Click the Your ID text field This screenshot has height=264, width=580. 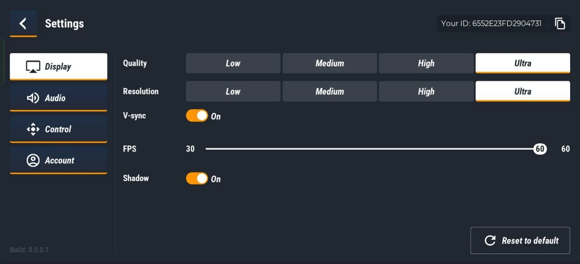(491, 24)
